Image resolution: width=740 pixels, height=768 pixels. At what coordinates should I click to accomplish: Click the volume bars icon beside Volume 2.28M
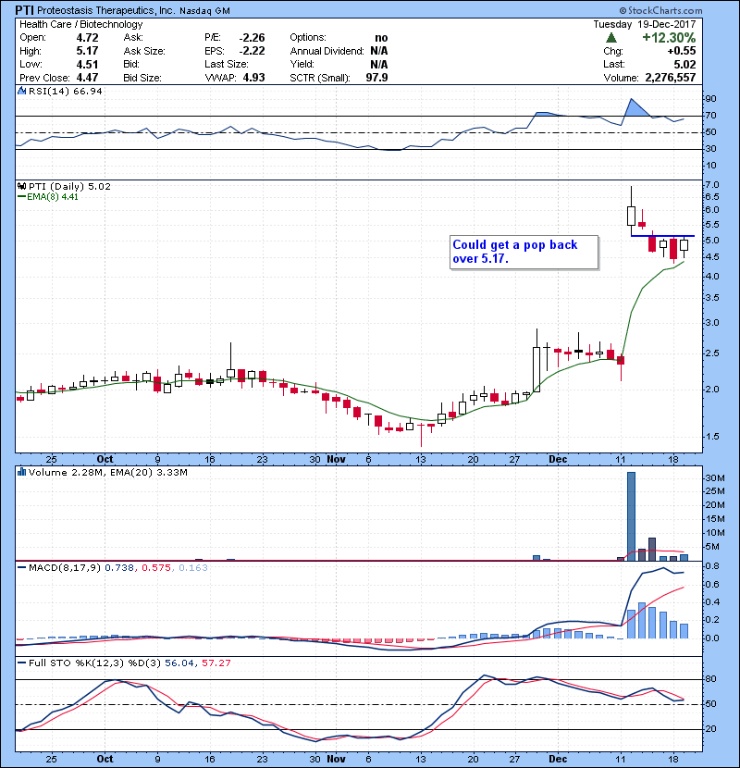point(21,472)
